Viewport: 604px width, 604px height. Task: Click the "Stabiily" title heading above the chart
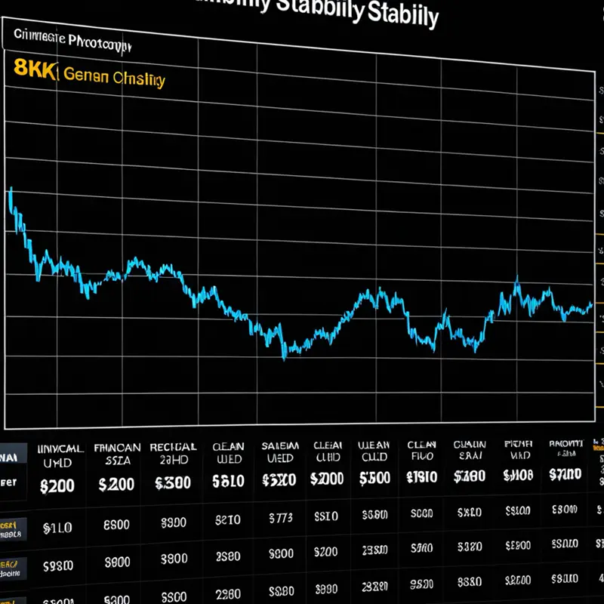coord(402,14)
